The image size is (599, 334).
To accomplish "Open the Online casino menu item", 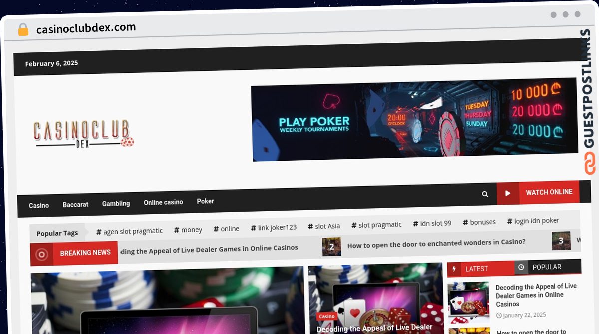I will pos(163,202).
